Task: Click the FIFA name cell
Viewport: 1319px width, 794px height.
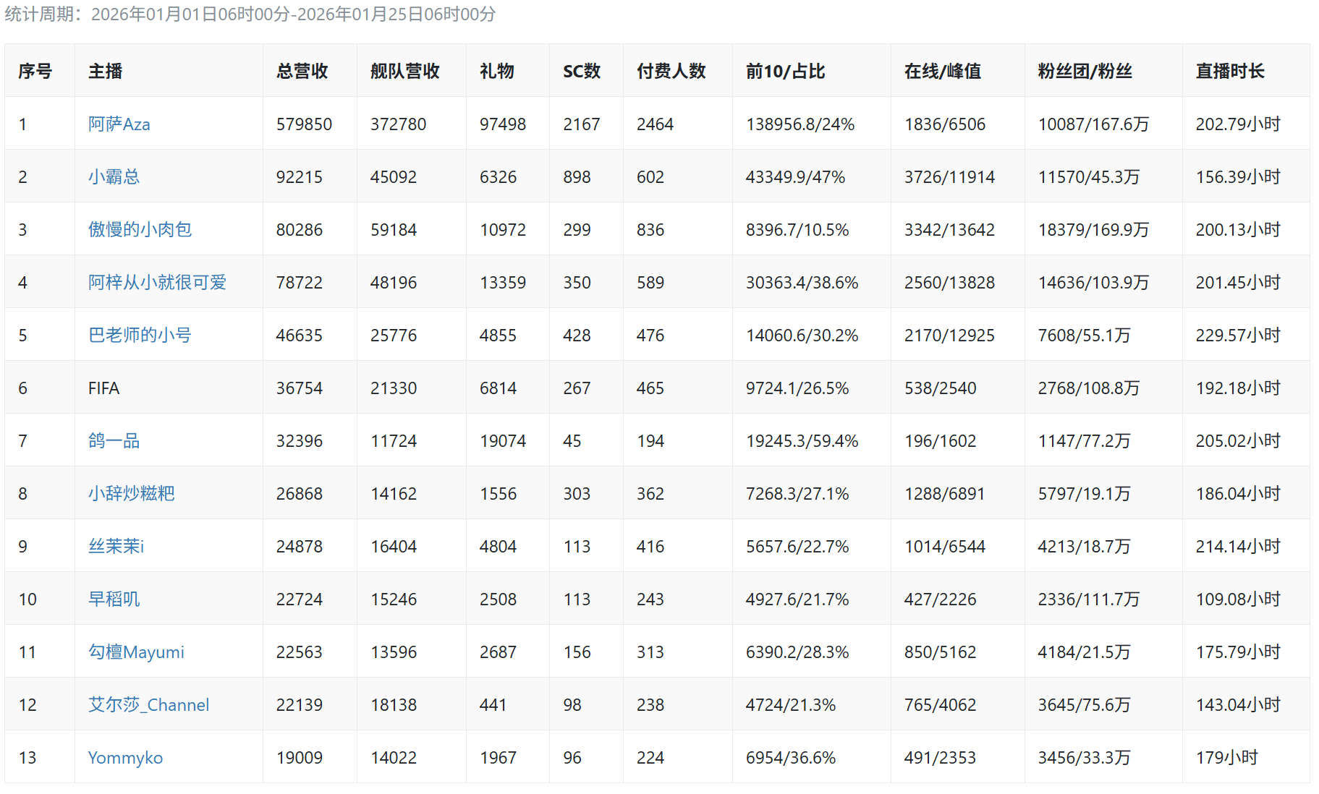Action: [x=103, y=388]
